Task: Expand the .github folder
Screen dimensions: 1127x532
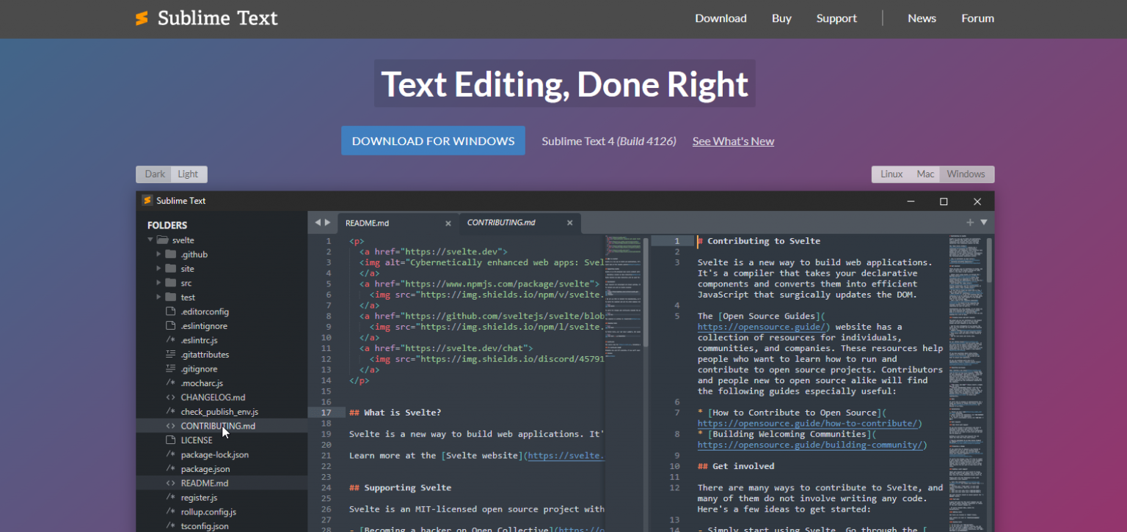Action: pos(158,254)
